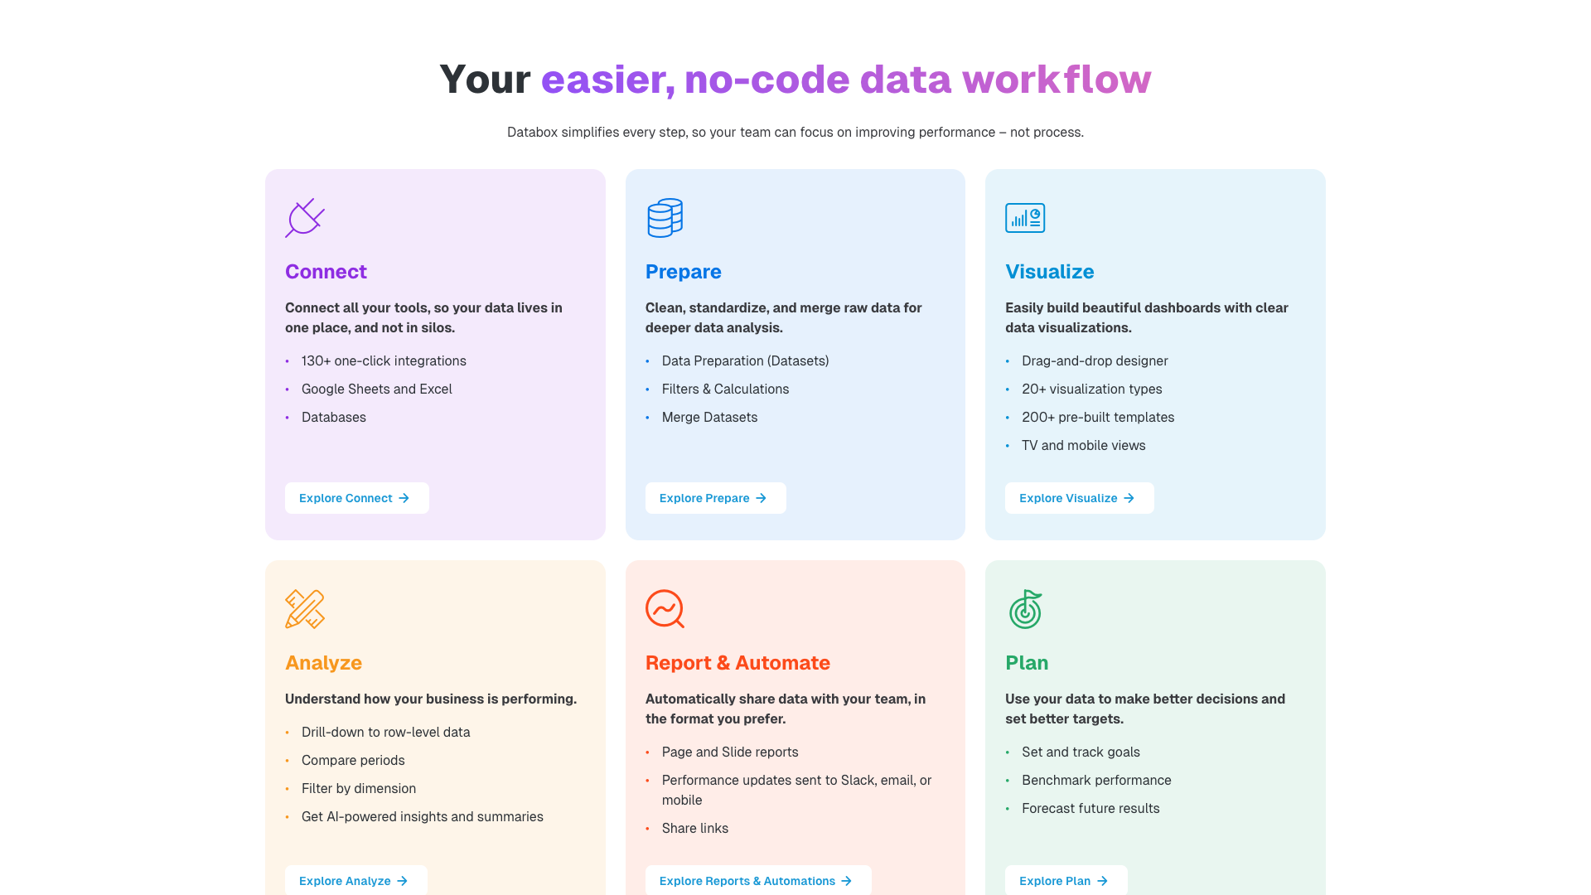Click the arrow icon inside Explore Plan
This screenshot has height=895, width=1591.
tap(1102, 881)
